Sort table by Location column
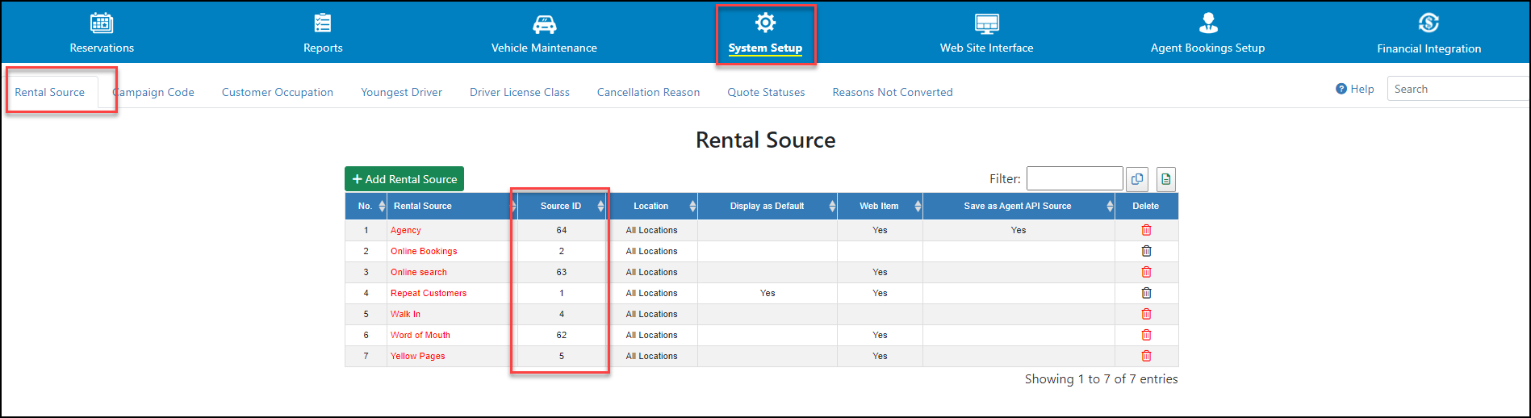Viewport: 1531px width, 418px height. pyautogui.click(x=652, y=206)
